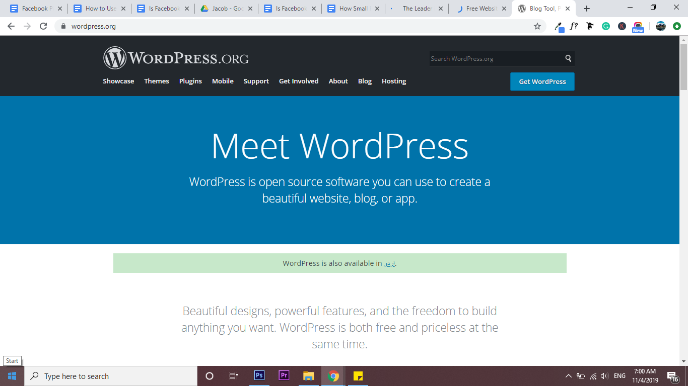Close the 'Blog Tool' WordPress tab
The width and height of the screenshot is (688, 386).
click(x=567, y=9)
